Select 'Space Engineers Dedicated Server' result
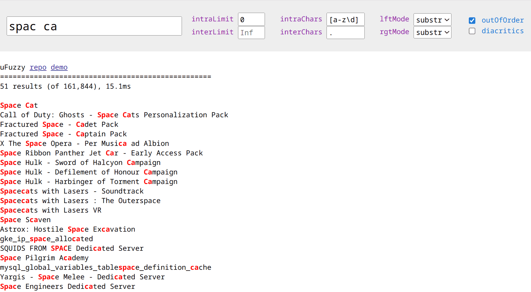 [x=68, y=287]
